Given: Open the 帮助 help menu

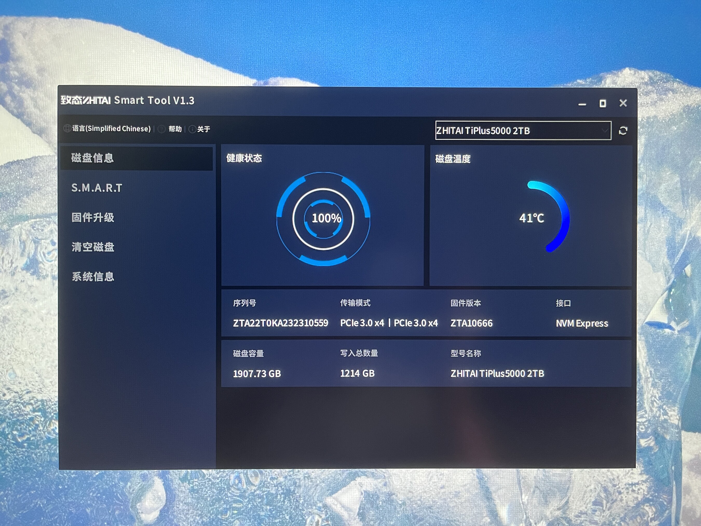Looking at the screenshot, I should tap(175, 129).
